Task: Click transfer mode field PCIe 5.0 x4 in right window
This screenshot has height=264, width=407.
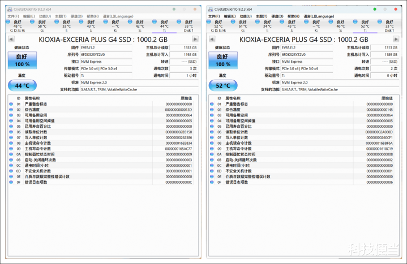Action: click(307, 69)
